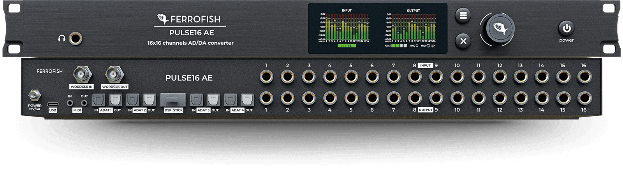Image resolution: width=623 pixels, height=176 pixels.
Task: Click the WORDCLK IN BNC connector
Action: tap(82, 73)
